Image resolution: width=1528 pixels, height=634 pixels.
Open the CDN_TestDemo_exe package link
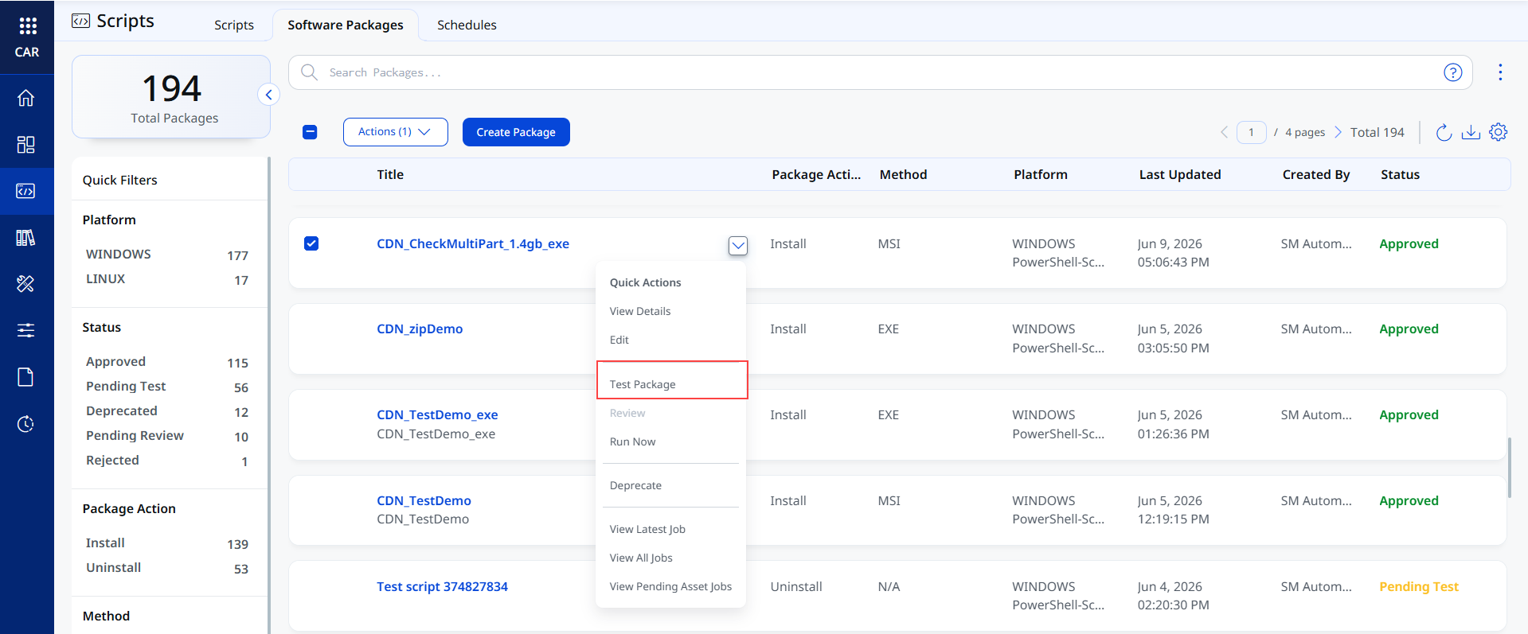pos(437,414)
